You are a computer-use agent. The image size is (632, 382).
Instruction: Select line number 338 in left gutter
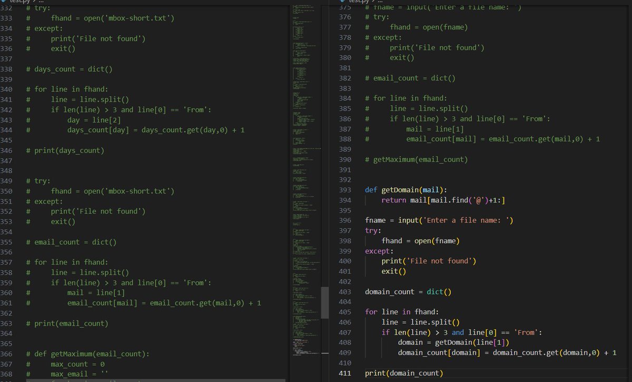tap(6, 69)
